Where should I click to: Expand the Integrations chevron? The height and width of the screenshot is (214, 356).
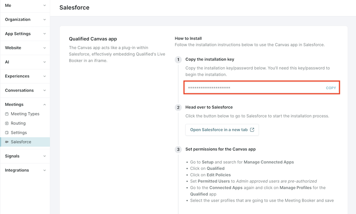45,170
